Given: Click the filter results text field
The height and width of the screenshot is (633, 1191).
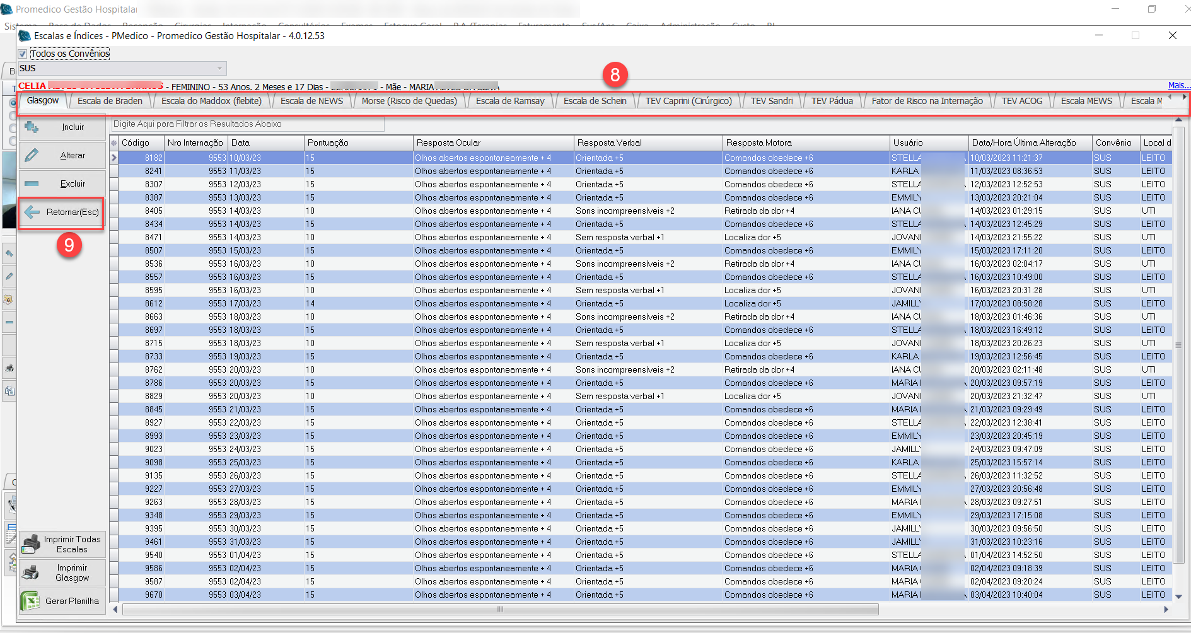Looking at the screenshot, I should click(247, 124).
